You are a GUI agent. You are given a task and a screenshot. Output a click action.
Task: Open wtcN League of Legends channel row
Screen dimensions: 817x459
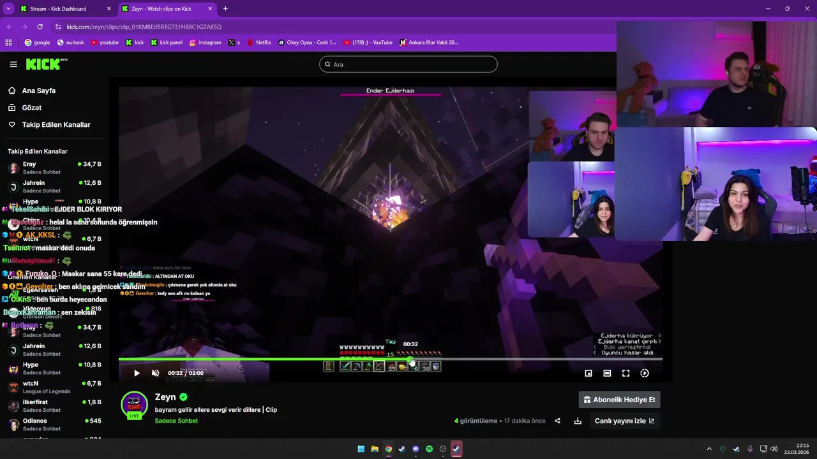54,387
